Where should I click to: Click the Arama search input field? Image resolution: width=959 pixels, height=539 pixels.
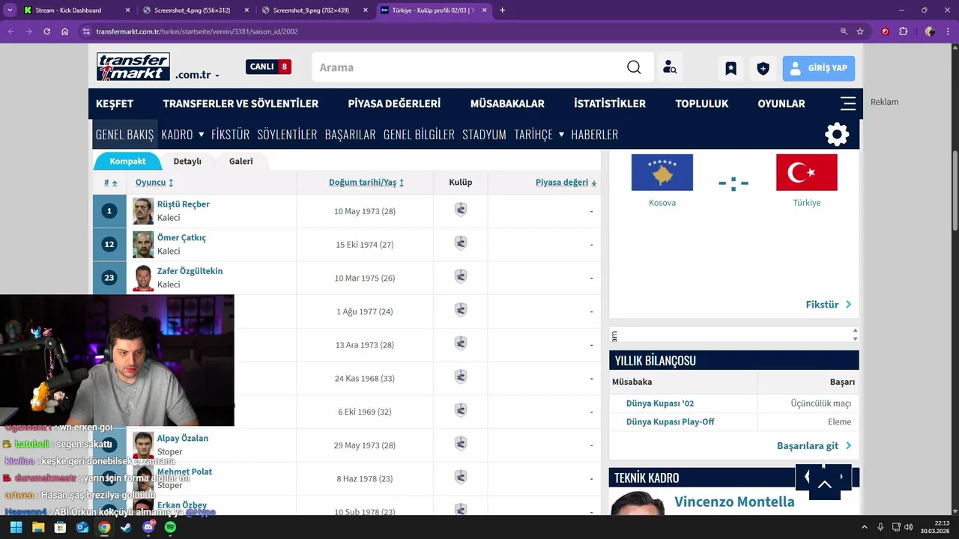pos(468,67)
